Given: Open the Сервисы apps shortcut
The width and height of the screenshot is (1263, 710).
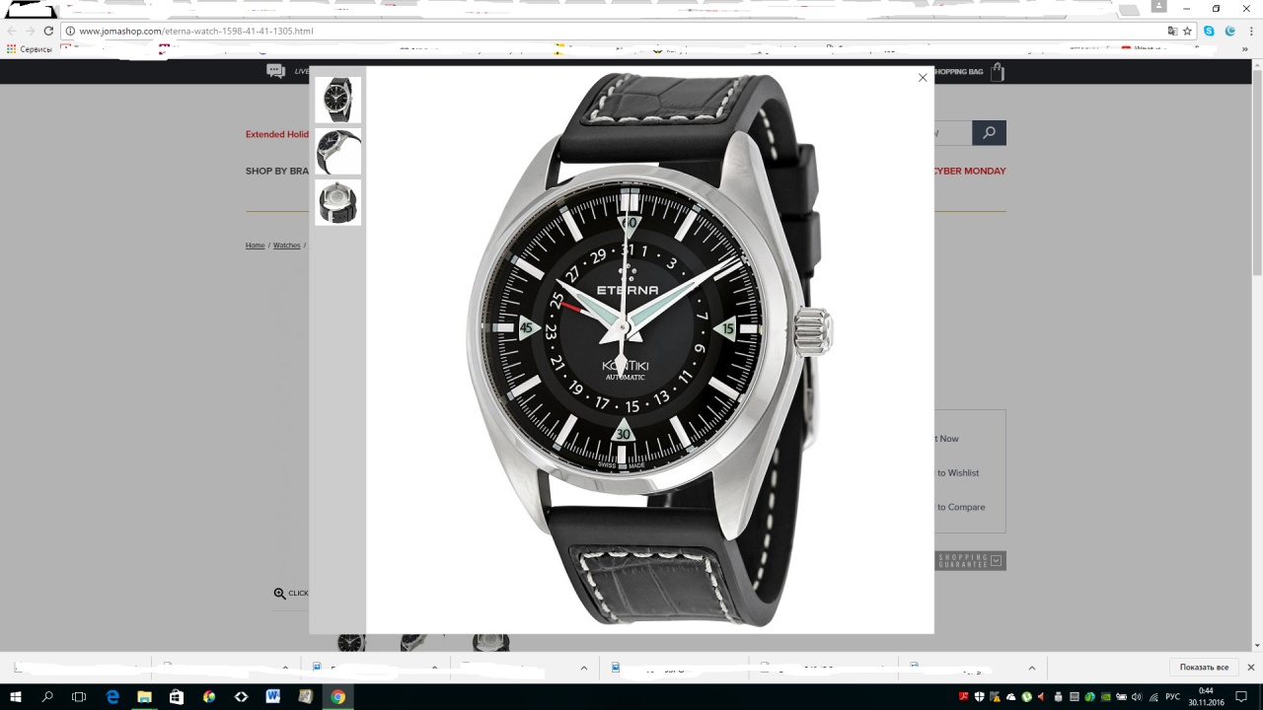Looking at the screenshot, I should point(30,48).
